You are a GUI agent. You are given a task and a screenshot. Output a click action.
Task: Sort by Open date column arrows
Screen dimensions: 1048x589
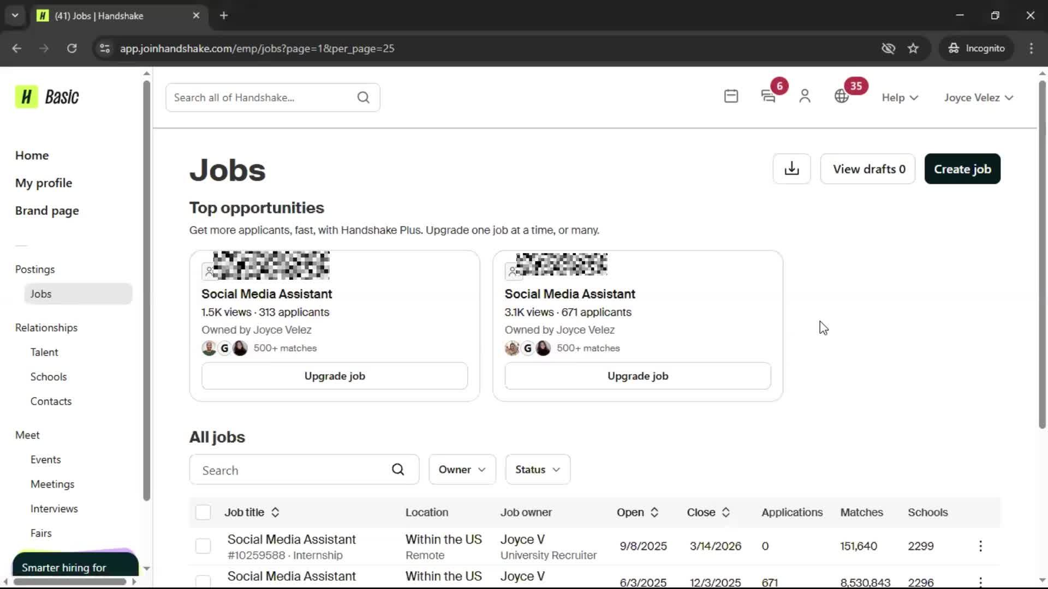pyautogui.click(x=654, y=512)
